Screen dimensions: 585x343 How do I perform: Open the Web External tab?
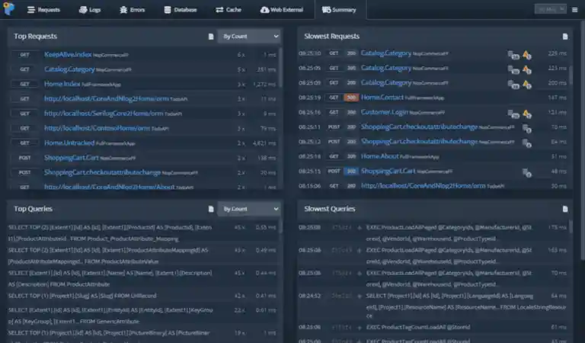(282, 10)
